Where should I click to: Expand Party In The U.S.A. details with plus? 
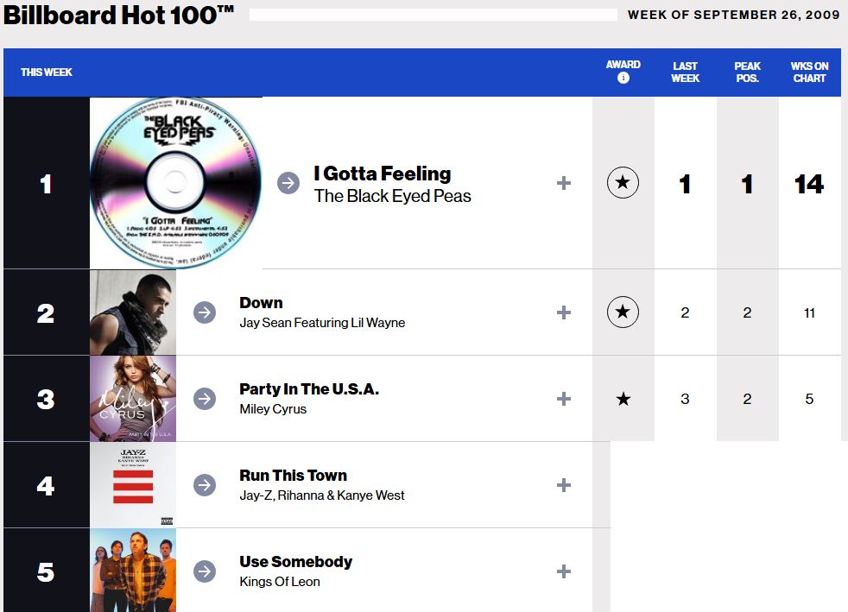click(564, 399)
